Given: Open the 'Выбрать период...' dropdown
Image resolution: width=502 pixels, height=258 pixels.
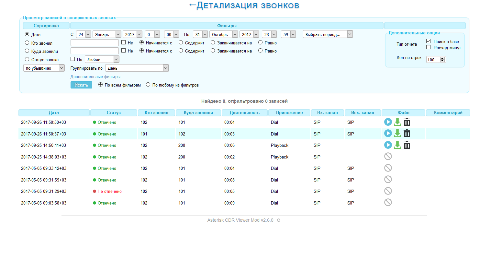Looking at the screenshot, I should click(x=328, y=34).
